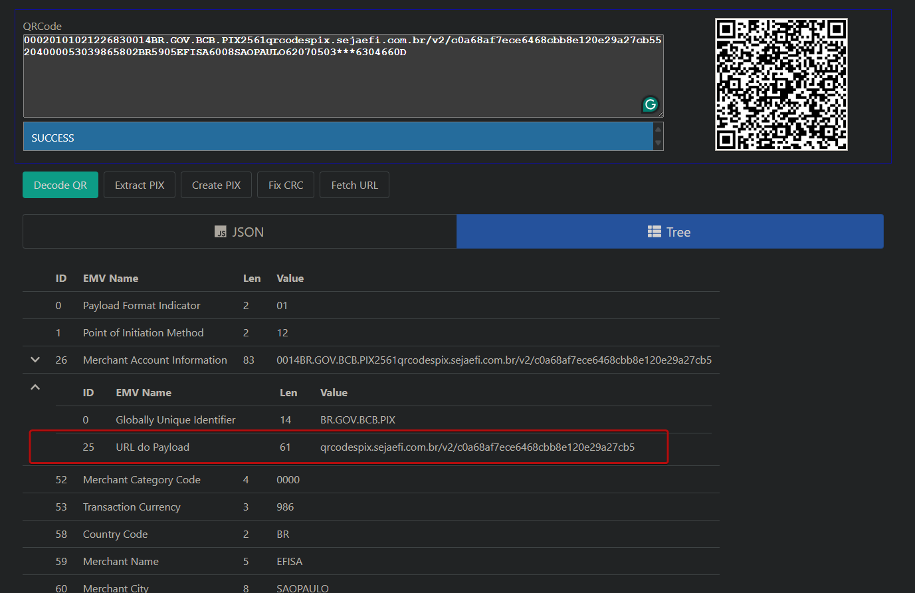The height and width of the screenshot is (593, 915).
Task: Click the Decode QR button
Action: pyautogui.click(x=60, y=185)
